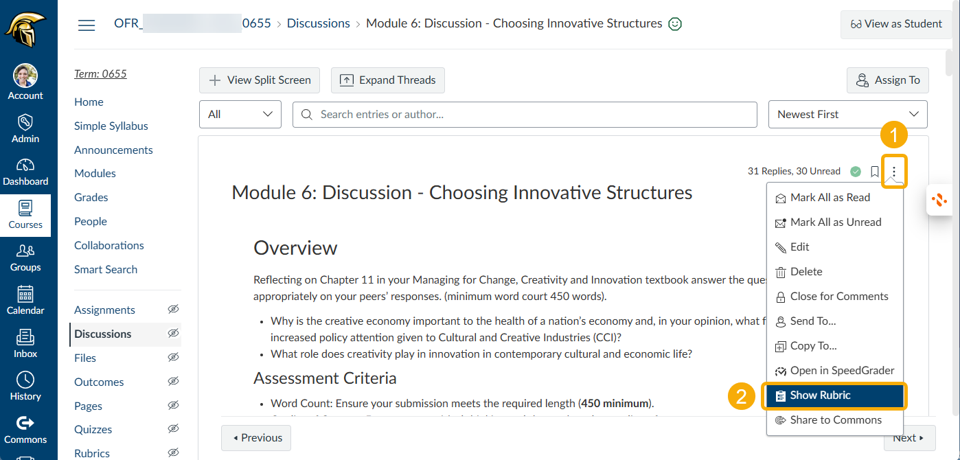Open the Newest First sort dropdown
960x460 pixels.
coord(847,115)
